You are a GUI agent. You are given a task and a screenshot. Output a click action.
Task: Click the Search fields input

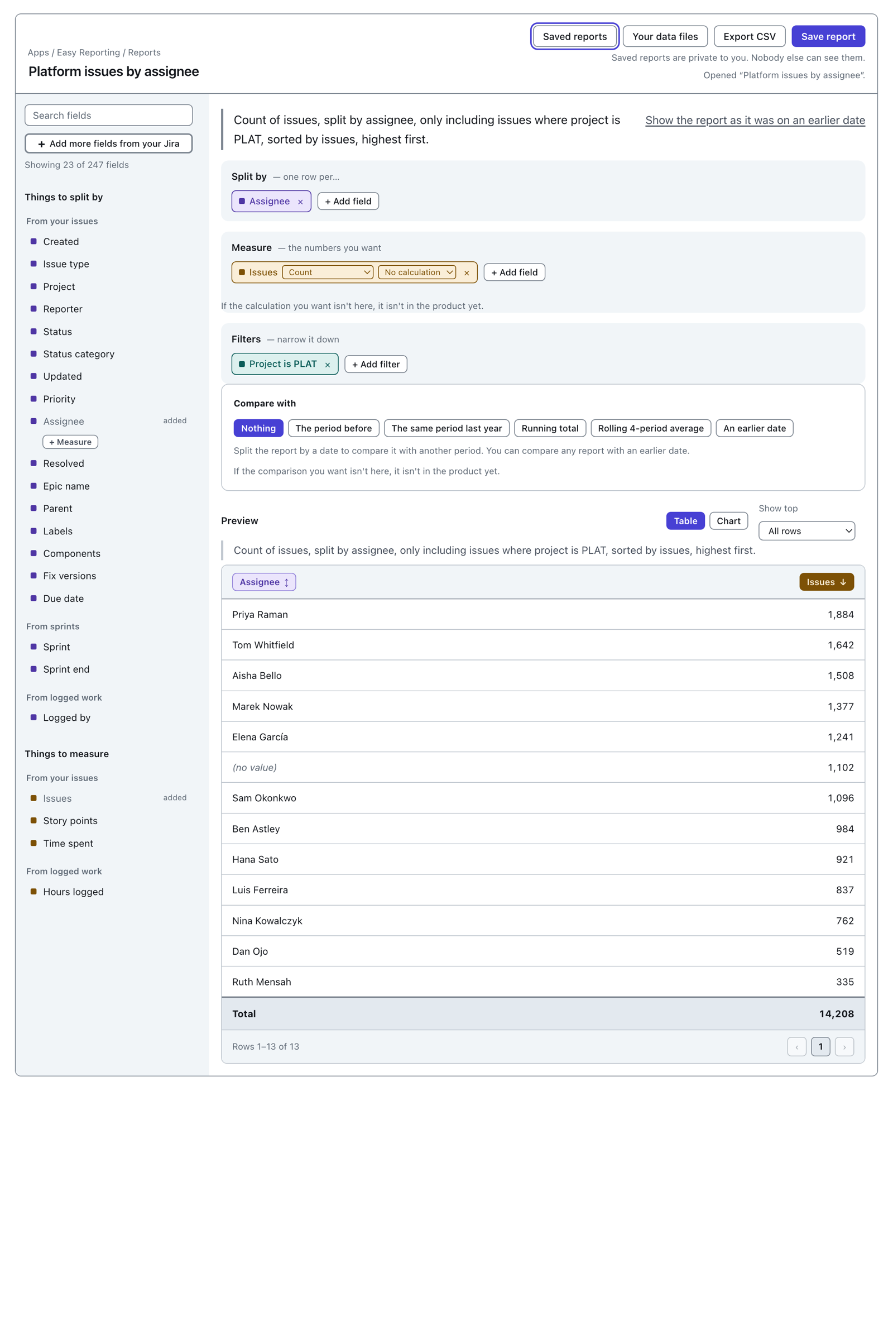tap(109, 115)
